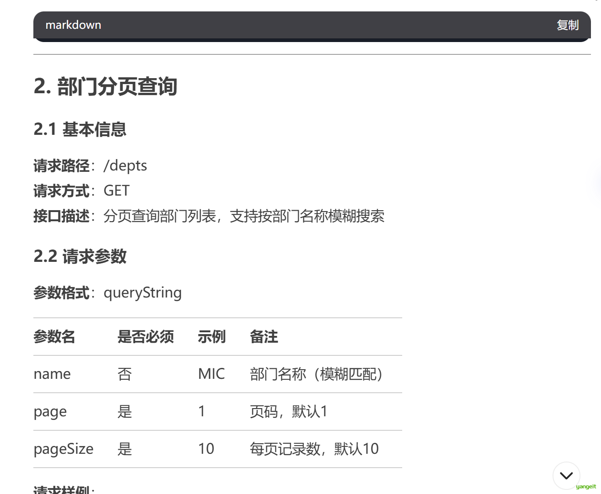Select the 'queryString' parameter format text
601x494 pixels.
(143, 292)
